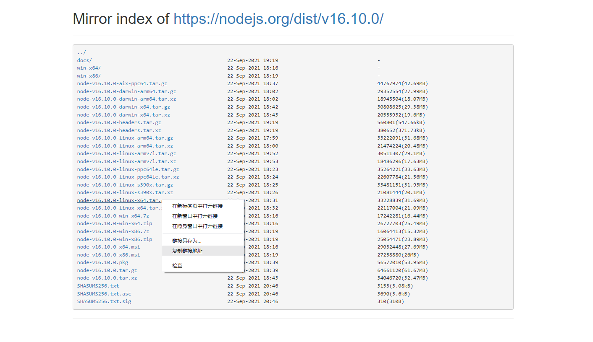Click size text 27258880(26MB)
The height and width of the screenshot is (342, 593).
[x=398, y=255]
